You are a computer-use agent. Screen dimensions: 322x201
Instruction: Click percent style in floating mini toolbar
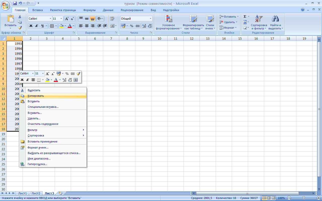coord(67,74)
